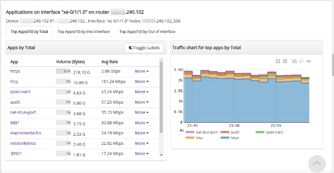Open the macromedia-fcs application link
The width and height of the screenshot is (334, 173).
(x=26, y=133)
